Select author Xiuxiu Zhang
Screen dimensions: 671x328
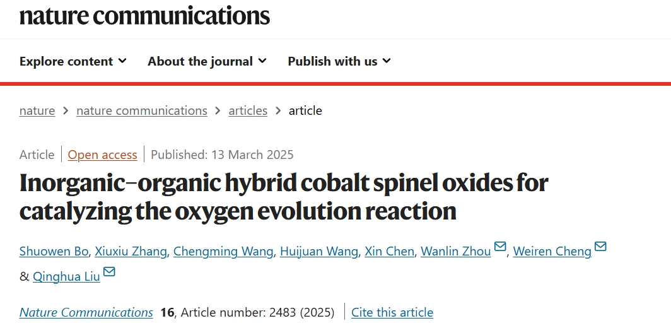[x=131, y=251]
